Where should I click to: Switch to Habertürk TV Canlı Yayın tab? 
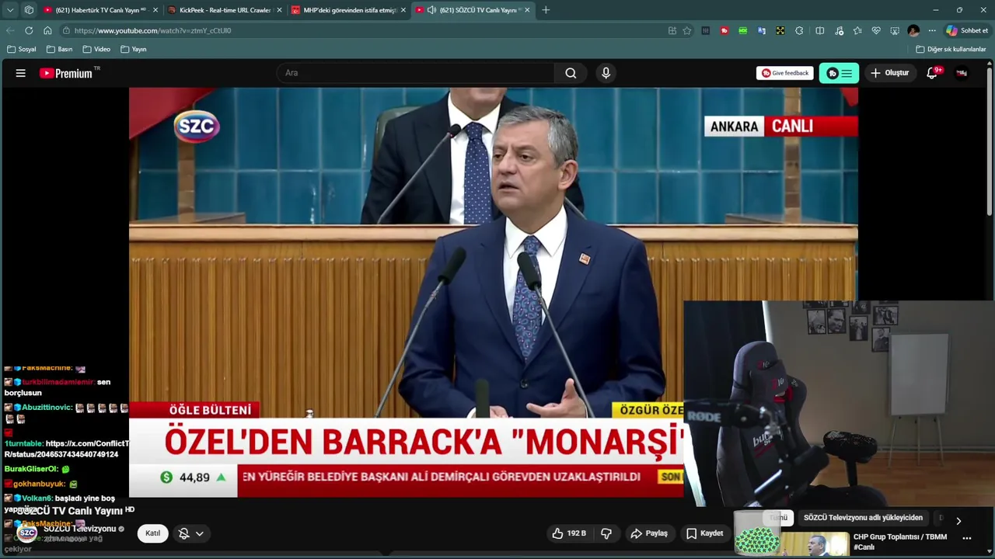[x=100, y=10]
